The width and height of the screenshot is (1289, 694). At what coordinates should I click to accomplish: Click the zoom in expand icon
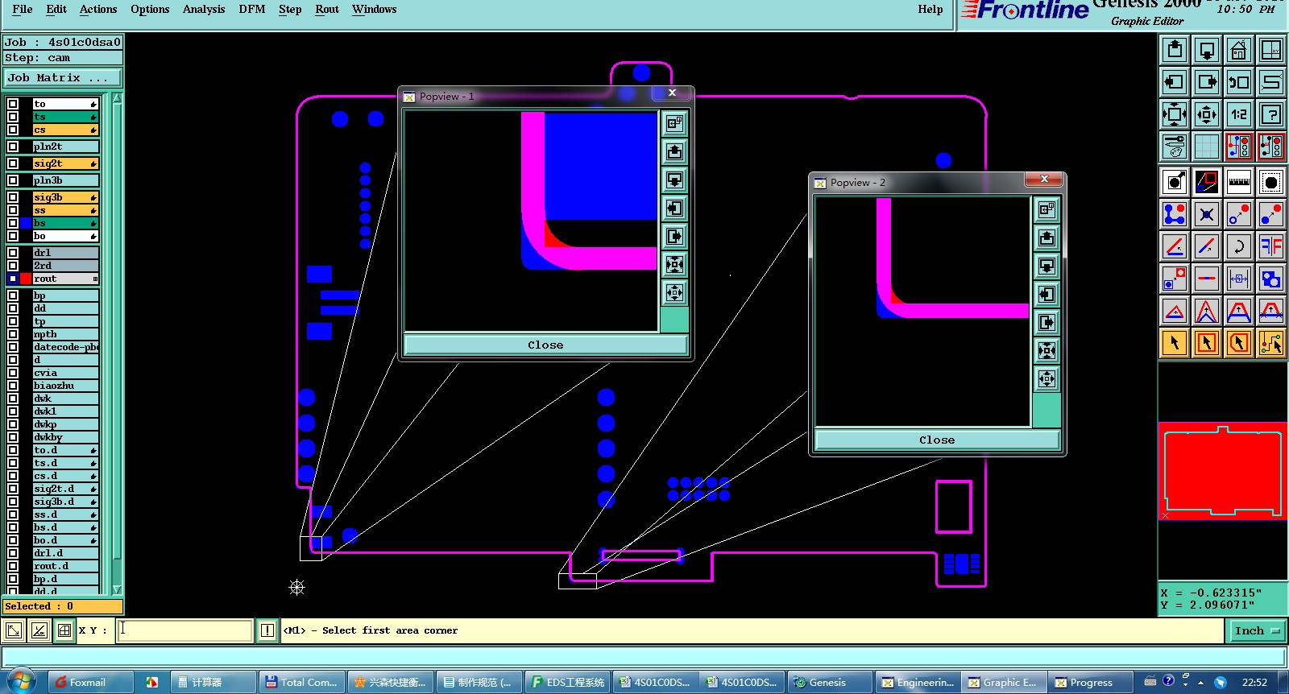[1175, 114]
